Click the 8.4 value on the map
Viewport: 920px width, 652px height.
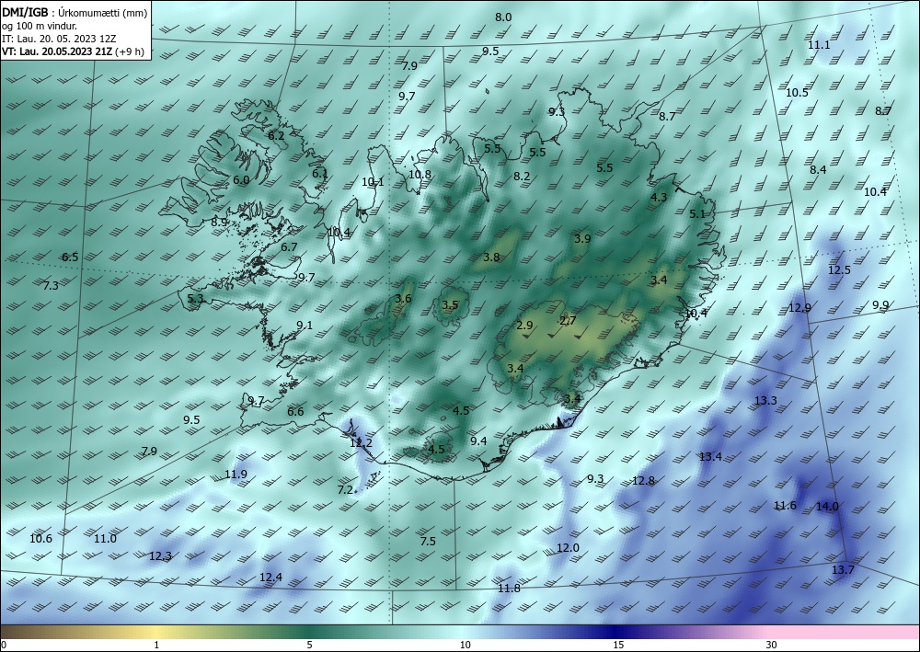tap(818, 169)
